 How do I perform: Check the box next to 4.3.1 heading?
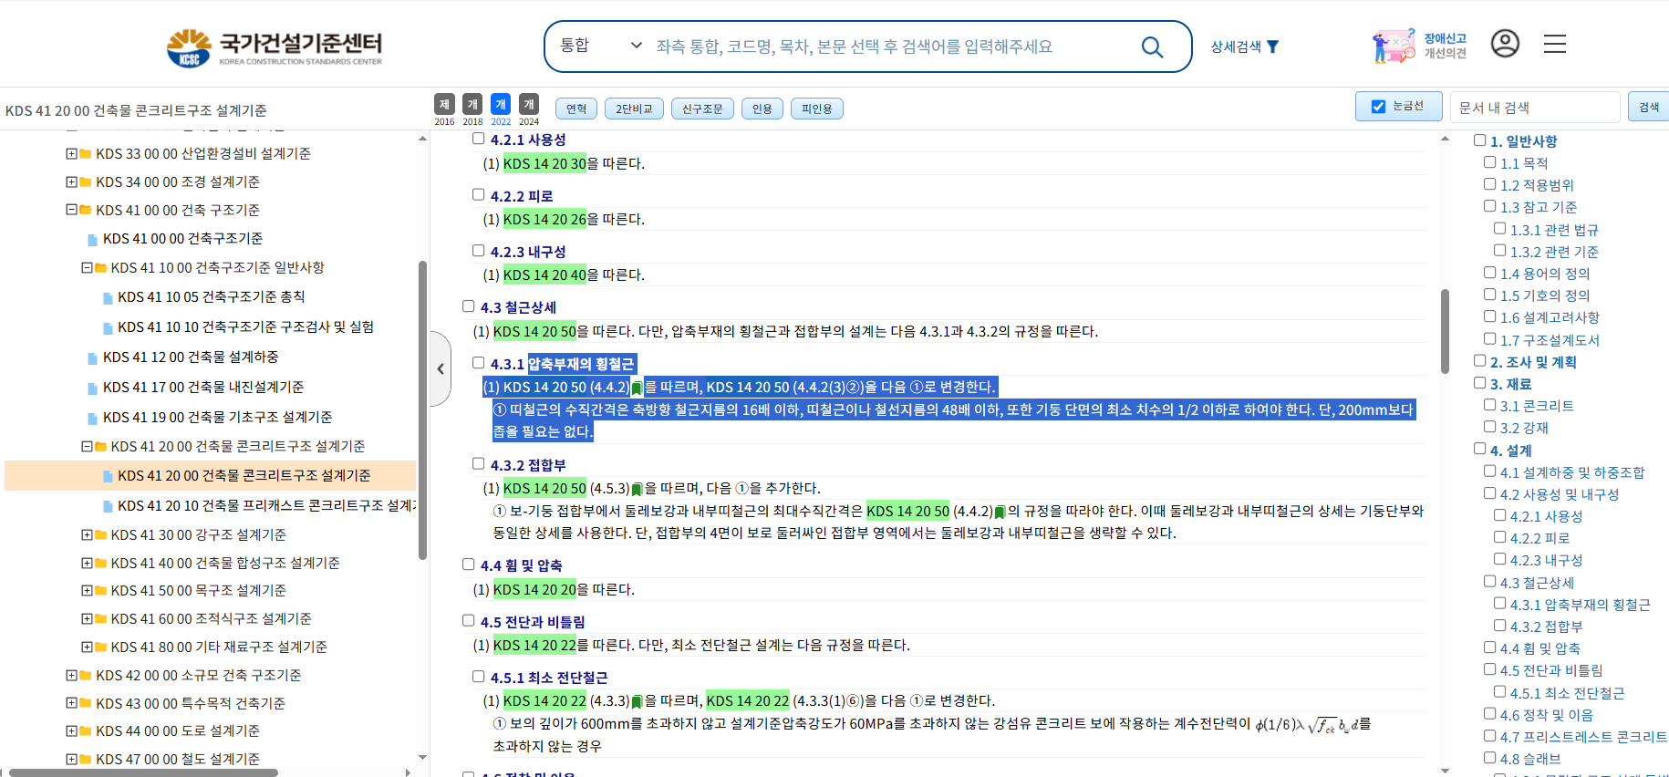pyautogui.click(x=478, y=363)
